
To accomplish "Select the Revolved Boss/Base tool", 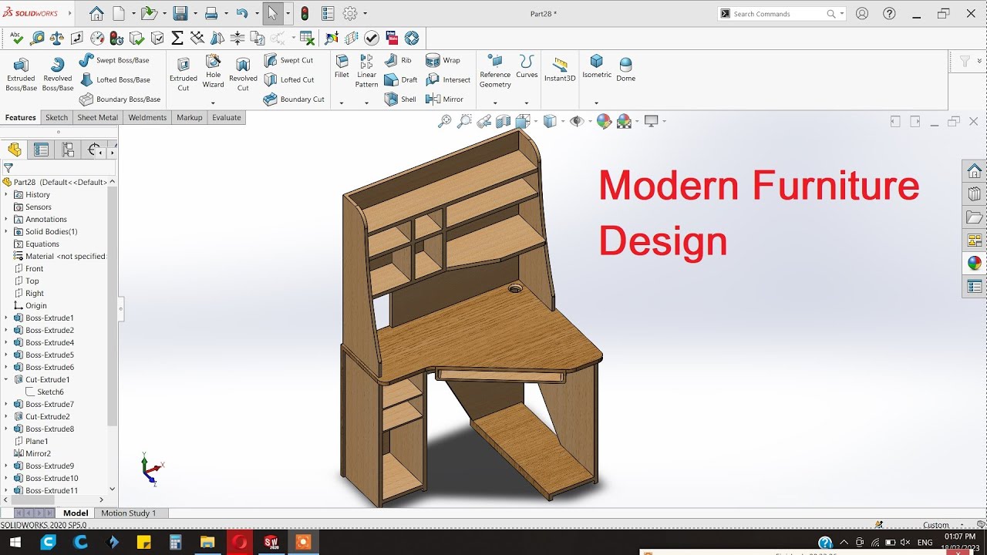I will point(57,74).
